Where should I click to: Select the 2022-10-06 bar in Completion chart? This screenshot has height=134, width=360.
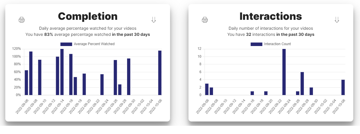click(x=160, y=73)
